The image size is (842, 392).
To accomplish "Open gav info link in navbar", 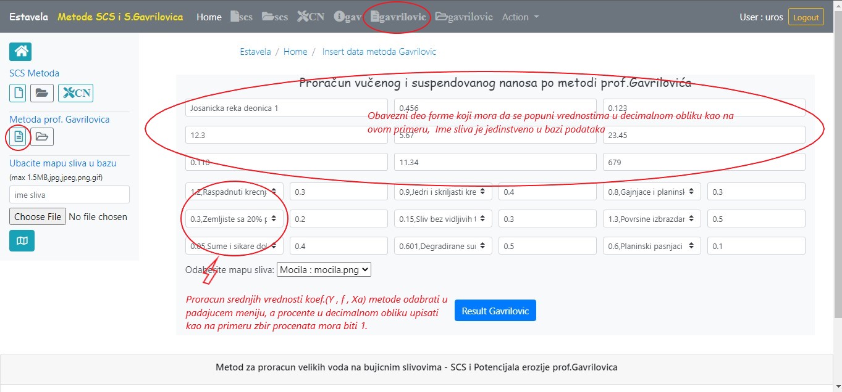I will tap(347, 17).
